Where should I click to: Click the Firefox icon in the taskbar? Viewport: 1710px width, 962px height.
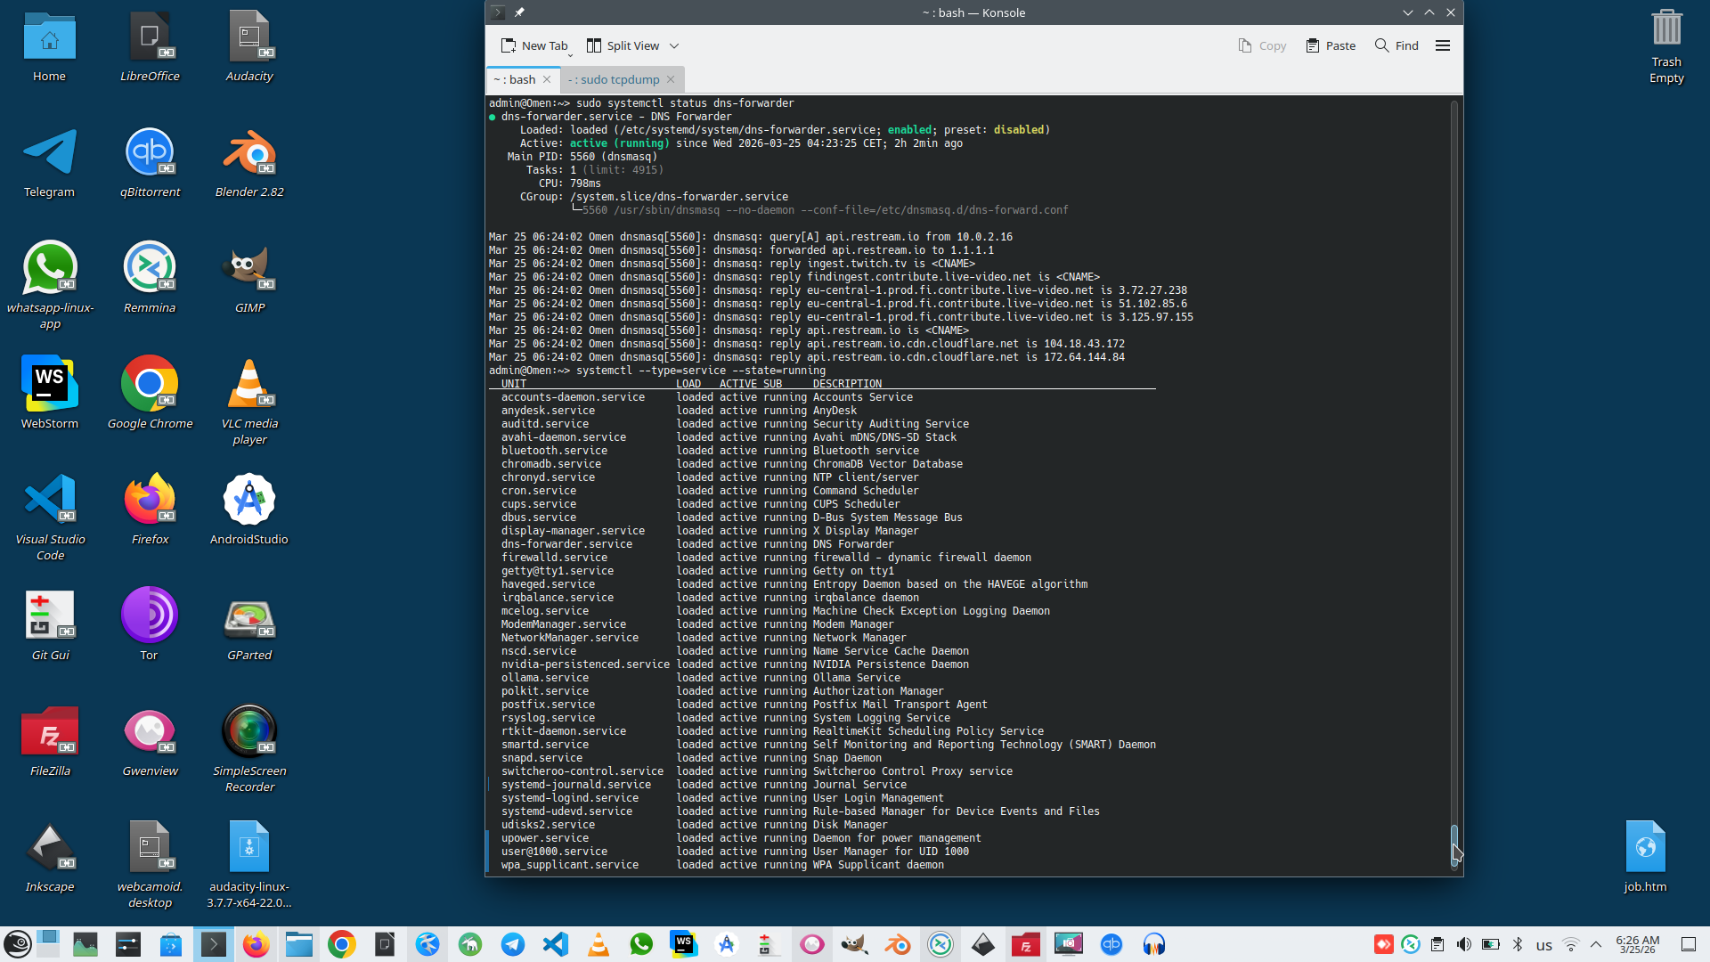pyautogui.click(x=256, y=944)
